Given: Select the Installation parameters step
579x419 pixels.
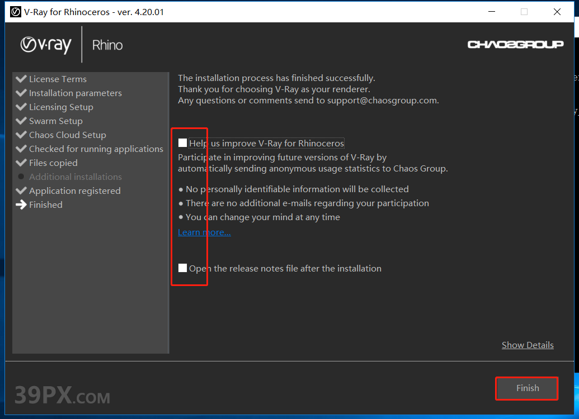Looking at the screenshot, I should [x=75, y=93].
